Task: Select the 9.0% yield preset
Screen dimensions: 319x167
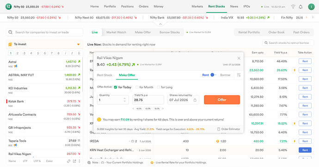Action: pos(157,108)
